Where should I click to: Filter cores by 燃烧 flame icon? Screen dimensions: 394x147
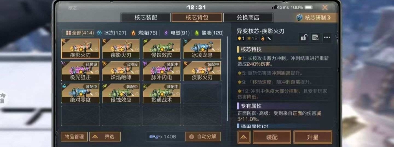tap(134, 33)
